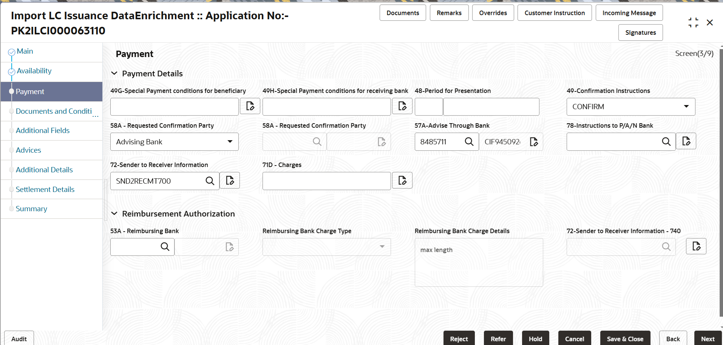Image resolution: width=723 pixels, height=345 pixels.
Task: Focus 49G Special Payment conditions input
Action: pos(175,107)
